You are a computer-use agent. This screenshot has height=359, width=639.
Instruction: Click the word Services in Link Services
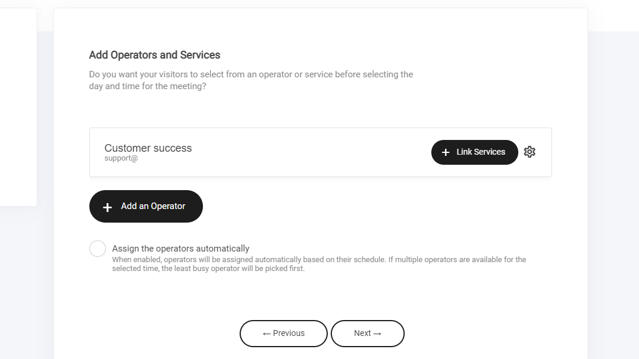point(489,152)
